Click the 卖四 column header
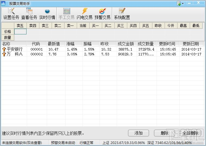Image resolution: width=206 pixels, height=146 pixels. (33, 26)
